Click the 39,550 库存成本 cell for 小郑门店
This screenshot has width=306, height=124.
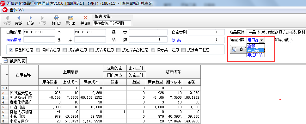(91, 117)
